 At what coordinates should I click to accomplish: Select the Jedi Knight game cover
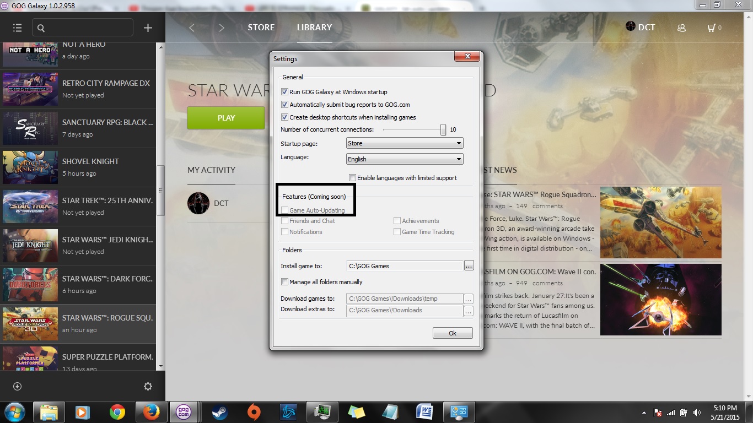point(30,246)
